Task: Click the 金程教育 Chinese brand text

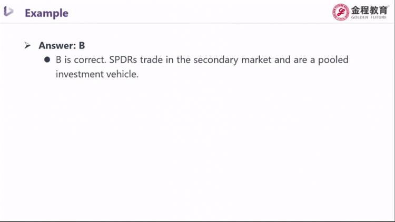Action: (x=369, y=11)
